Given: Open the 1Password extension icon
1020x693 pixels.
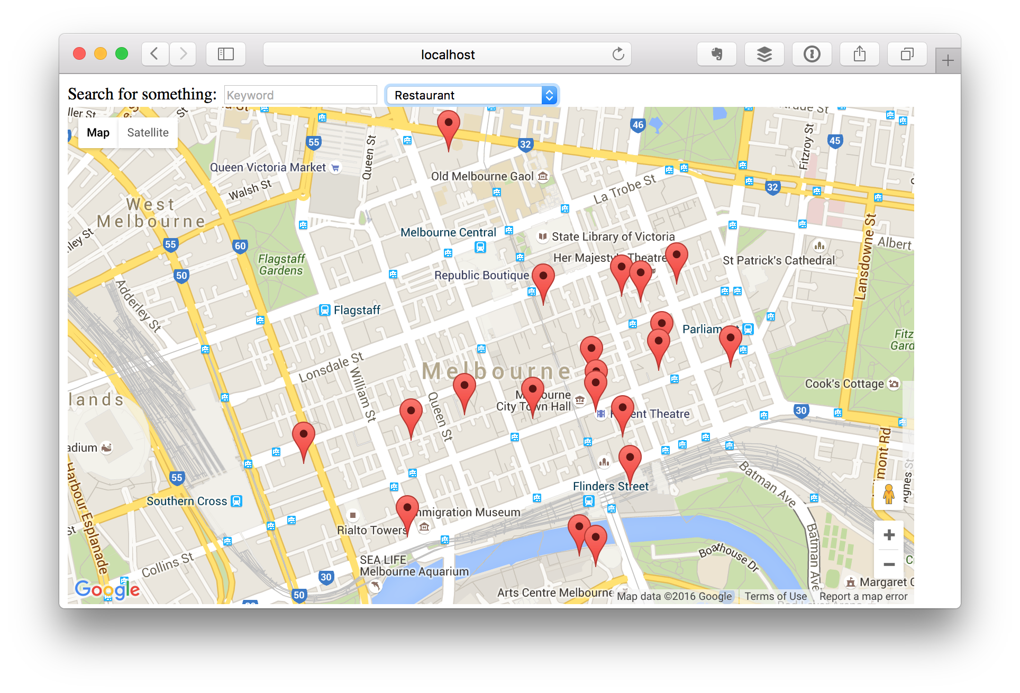Looking at the screenshot, I should [812, 54].
